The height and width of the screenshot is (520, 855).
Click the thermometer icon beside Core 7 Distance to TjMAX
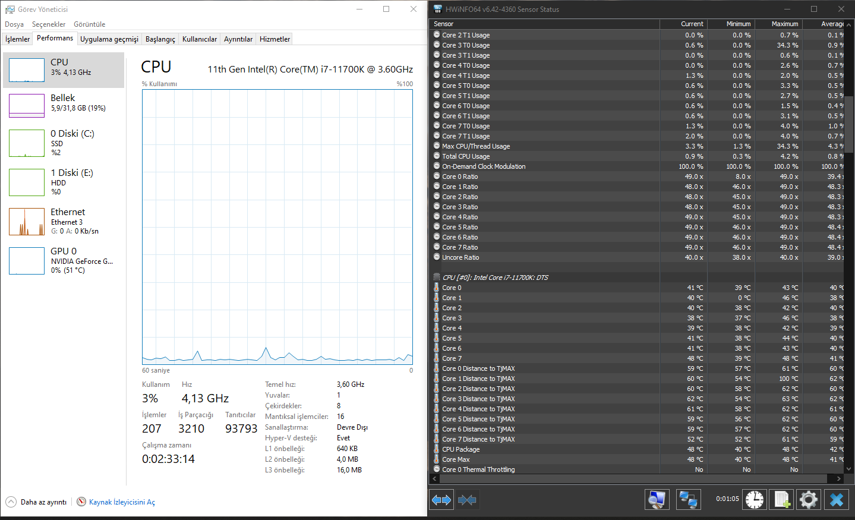click(437, 439)
